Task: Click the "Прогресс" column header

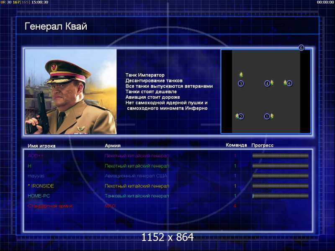Action: [x=263, y=145]
